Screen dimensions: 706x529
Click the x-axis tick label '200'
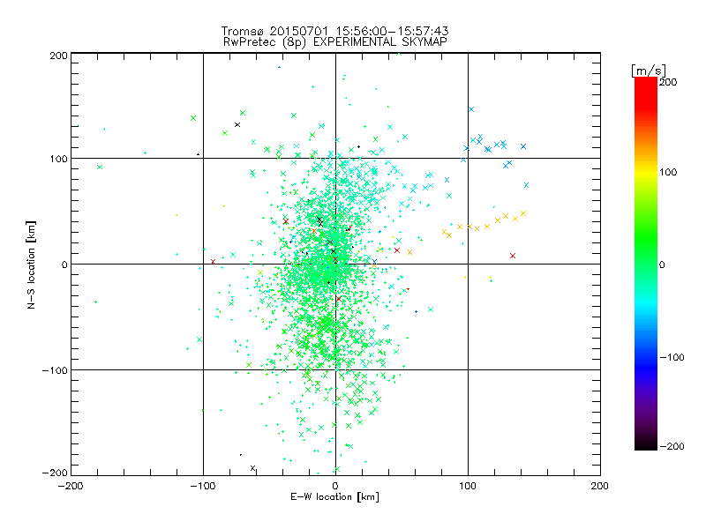pos(599,486)
